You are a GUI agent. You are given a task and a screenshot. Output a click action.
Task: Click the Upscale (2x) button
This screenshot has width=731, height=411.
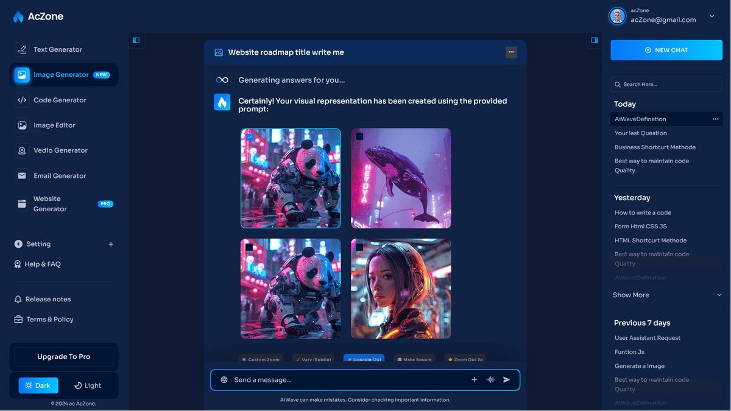(x=364, y=359)
